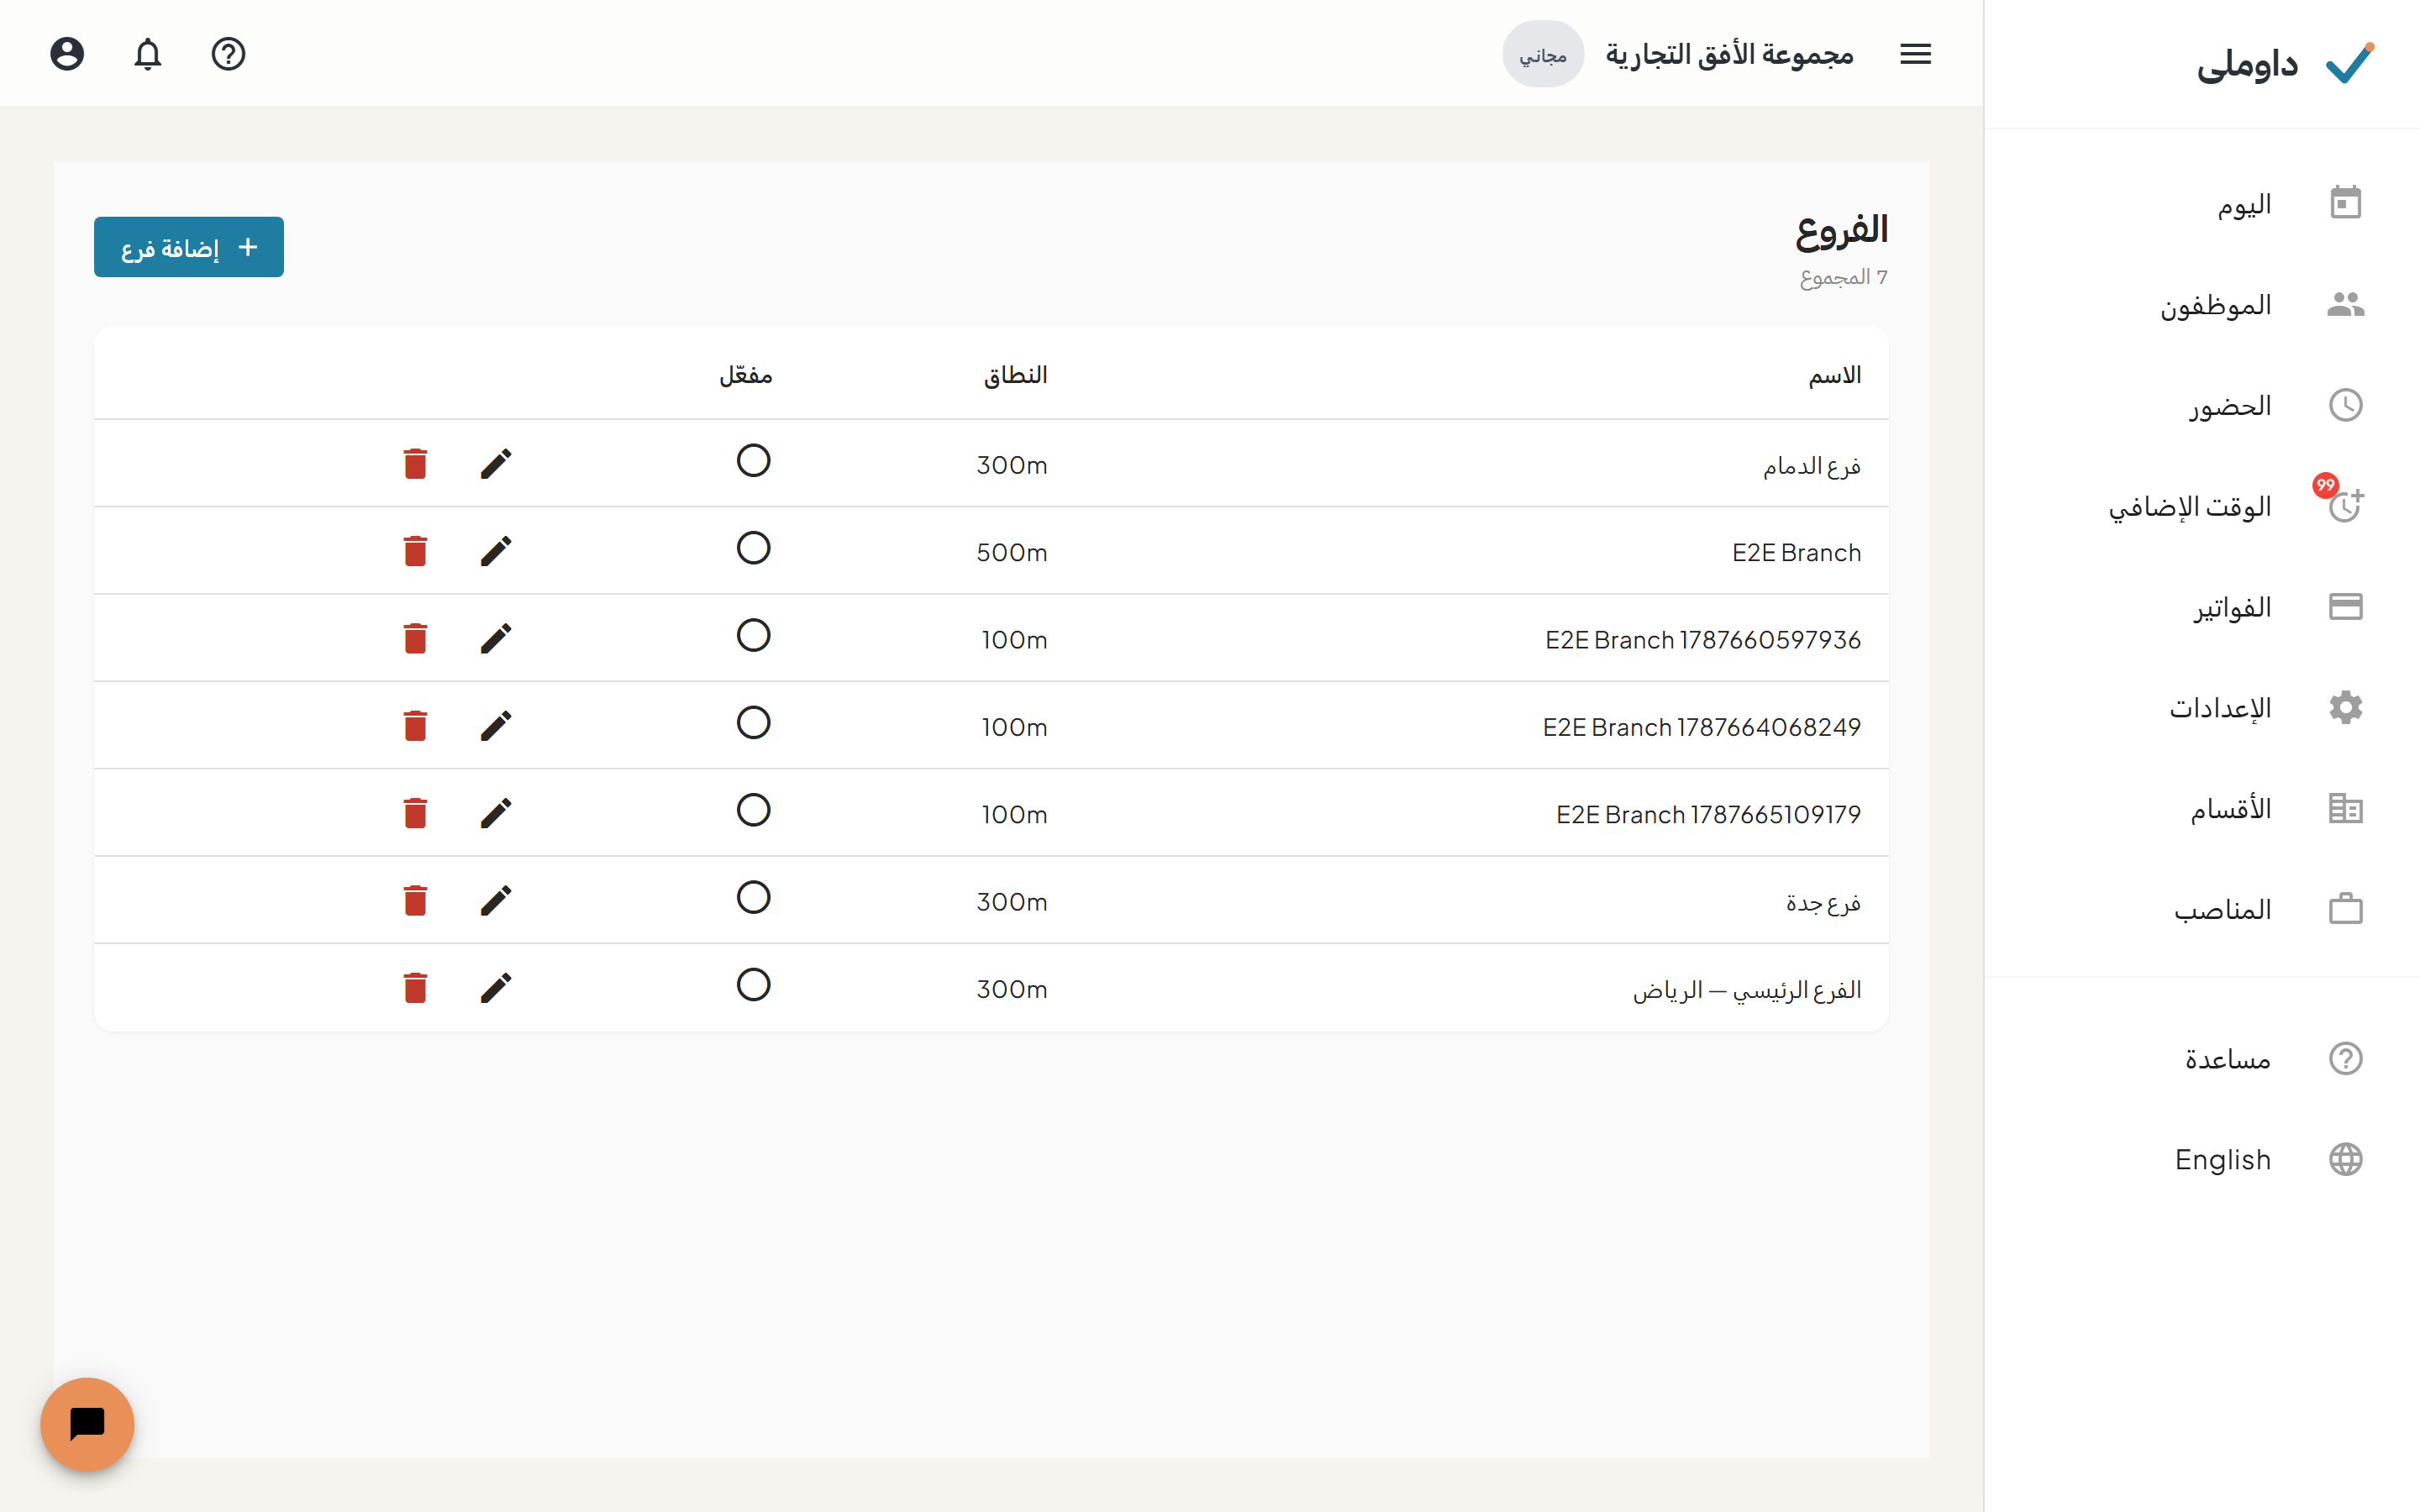The height and width of the screenshot is (1512, 2420).
Task: Click the 7 المجموع count text
Action: pos(1843,277)
